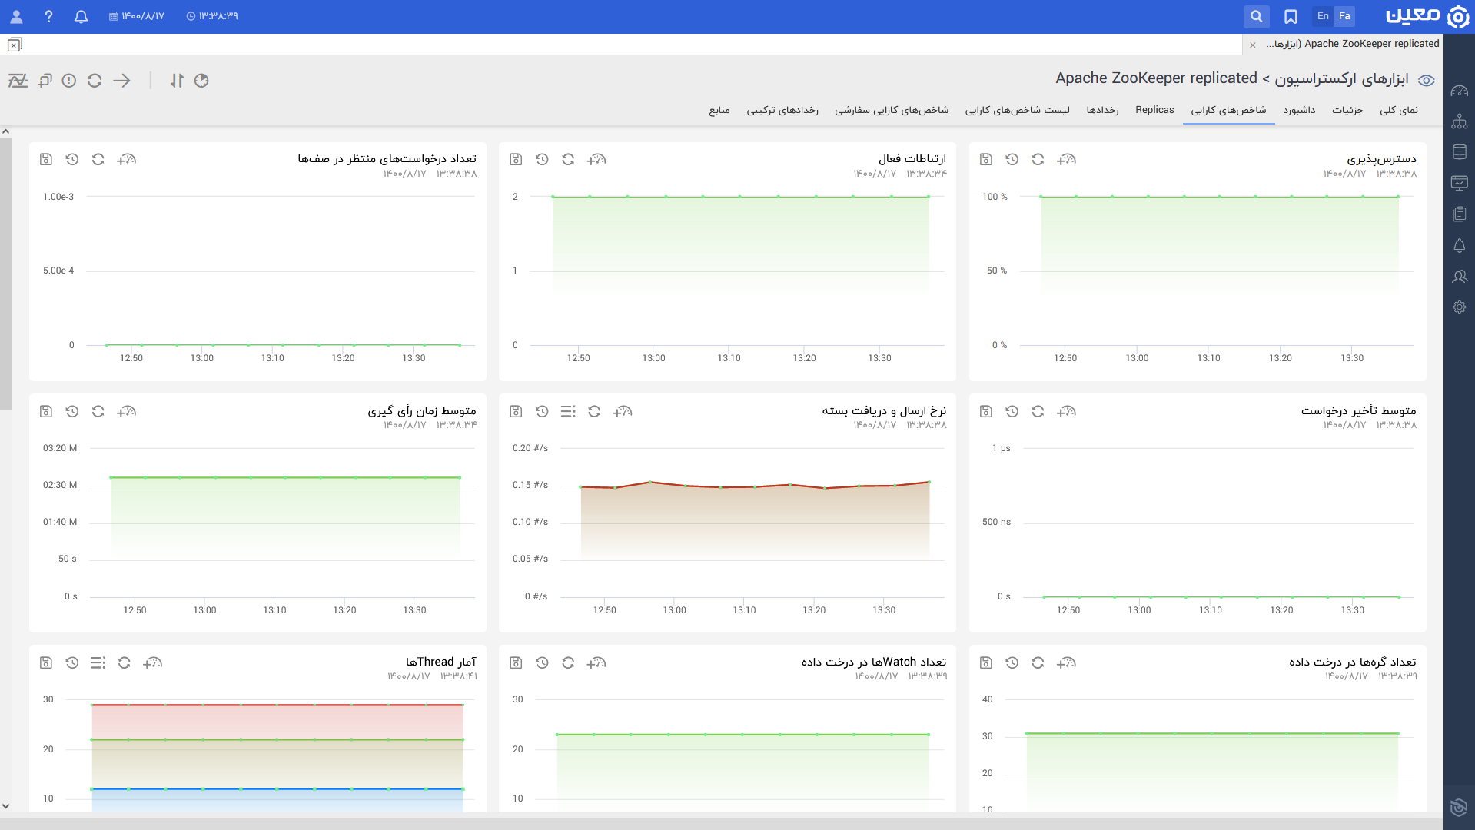
Task: Open history for متوسط تأخیر درخواست chart
Action: pos(1012,411)
